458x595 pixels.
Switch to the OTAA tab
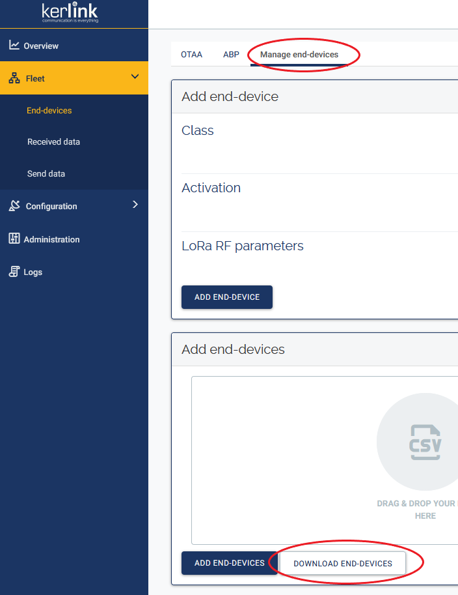tap(191, 55)
